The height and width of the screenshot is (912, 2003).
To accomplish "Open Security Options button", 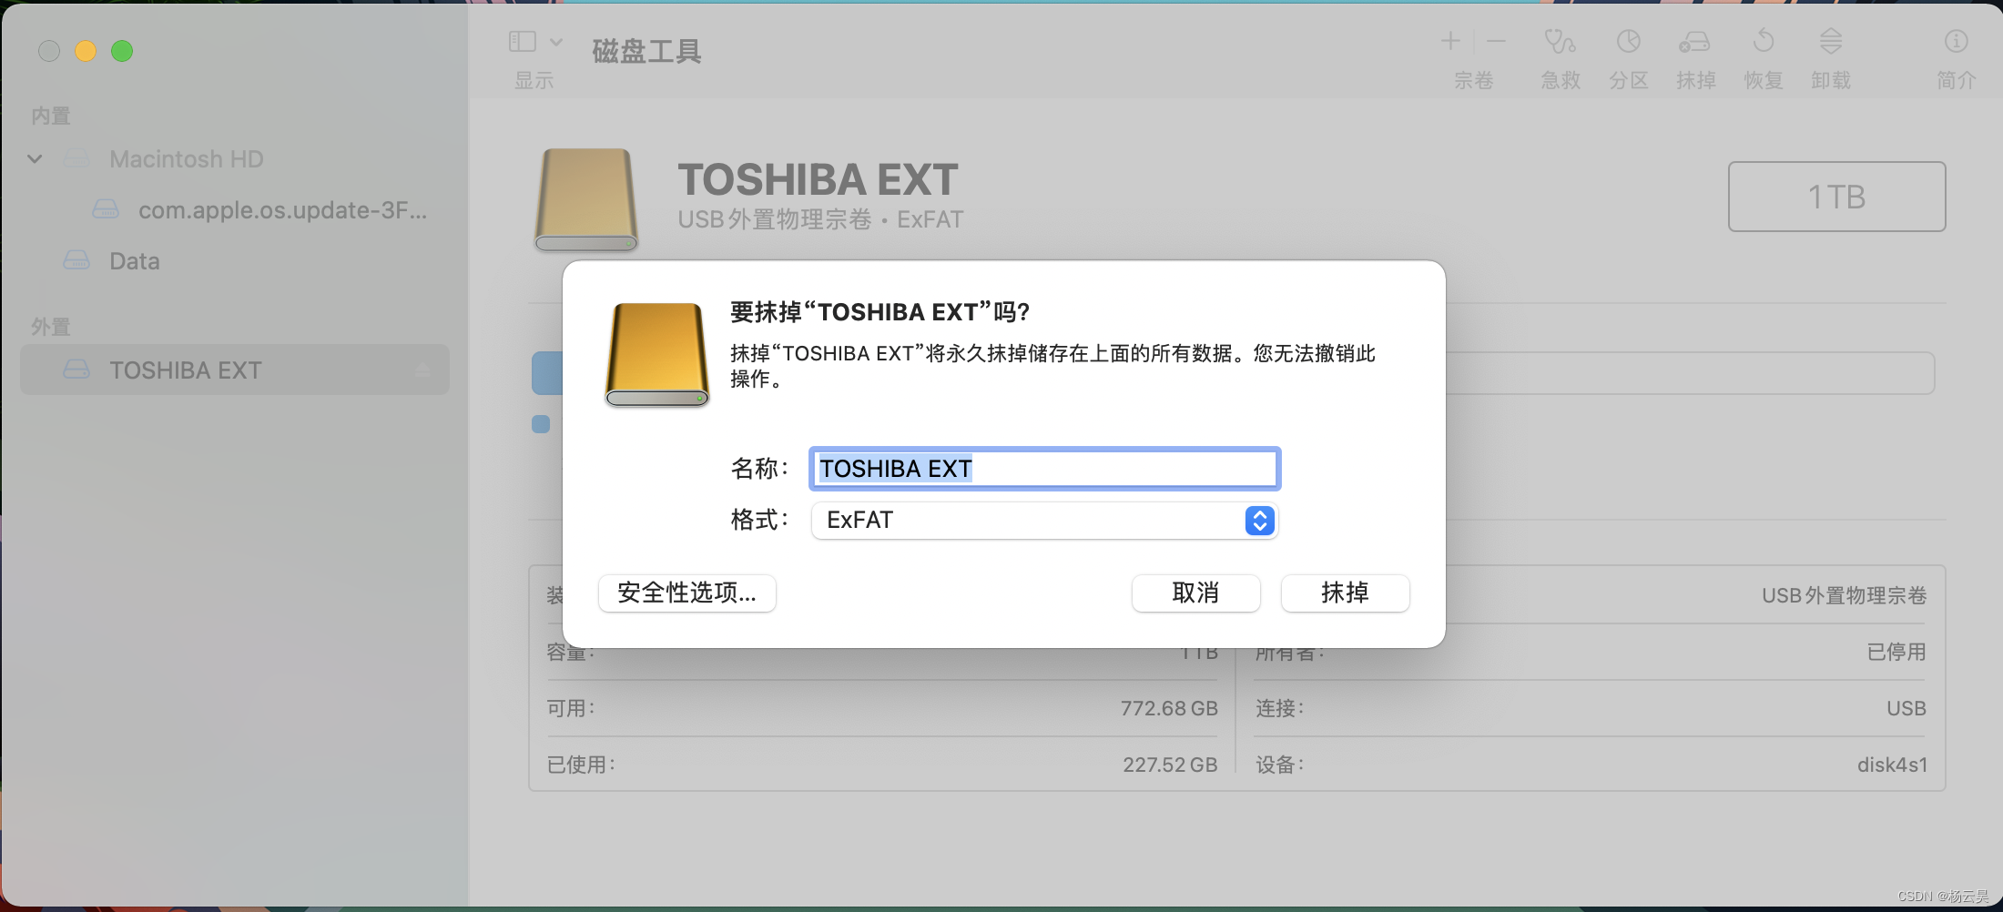I will coord(686,593).
